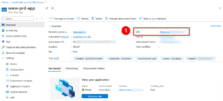Screen dimensions: 223x101
Task: Open Application Insights settings
Action: (20, 86)
